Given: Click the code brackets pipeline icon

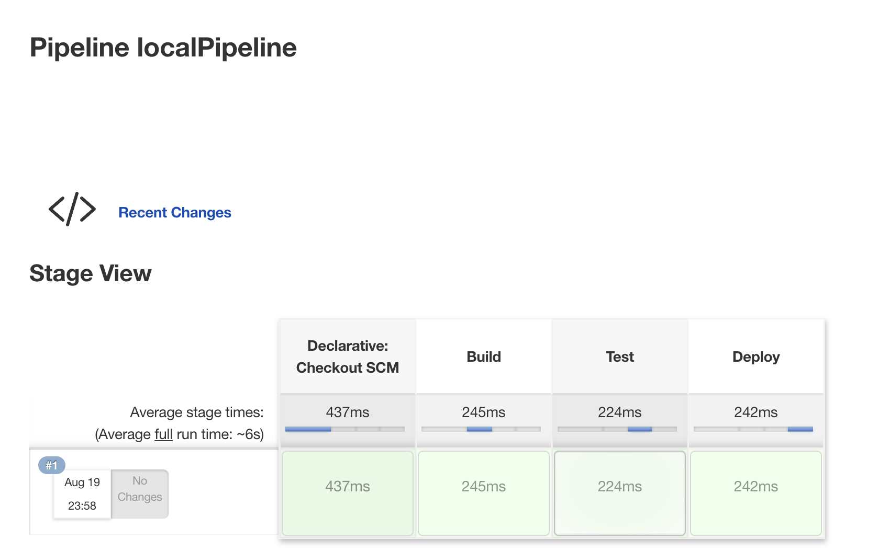Looking at the screenshot, I should [72, 209].
